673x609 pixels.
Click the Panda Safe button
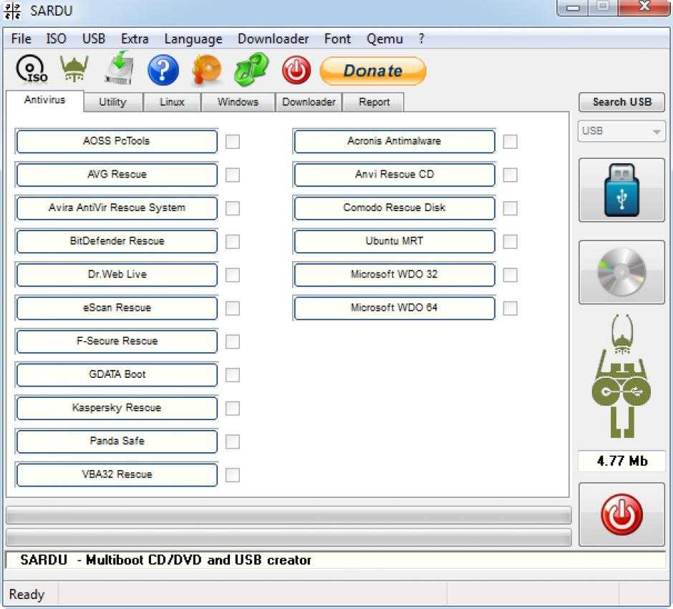tap(117, 441)
